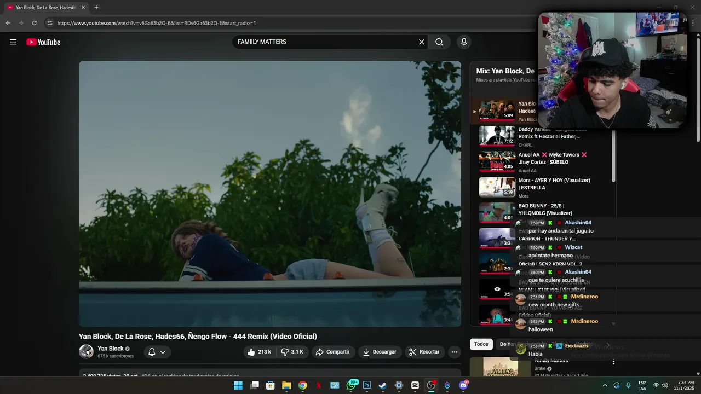
Task: Click the Compartir share button
Action: 334,352
